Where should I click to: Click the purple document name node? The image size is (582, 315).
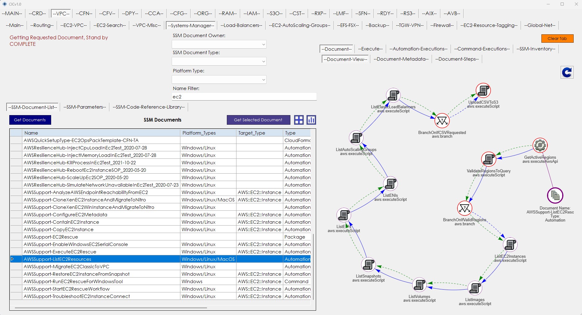pos(555,196)
